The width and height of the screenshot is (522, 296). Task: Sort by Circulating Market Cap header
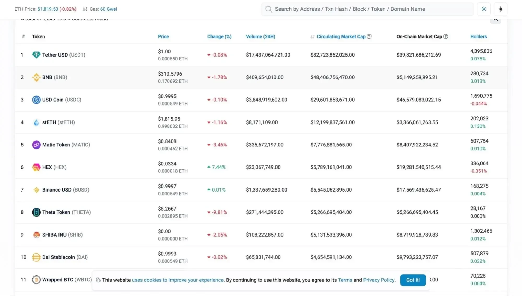coord(341,36)
